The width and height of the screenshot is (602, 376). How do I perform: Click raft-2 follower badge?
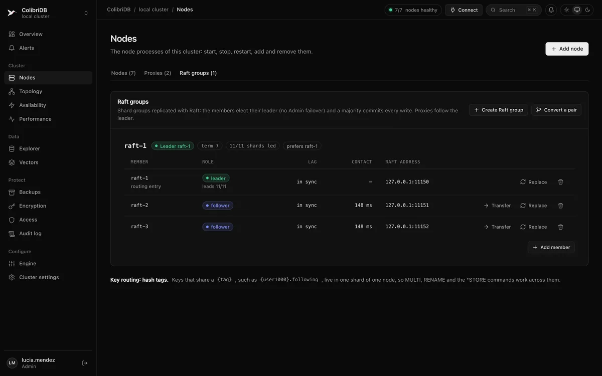pos(218,206)
